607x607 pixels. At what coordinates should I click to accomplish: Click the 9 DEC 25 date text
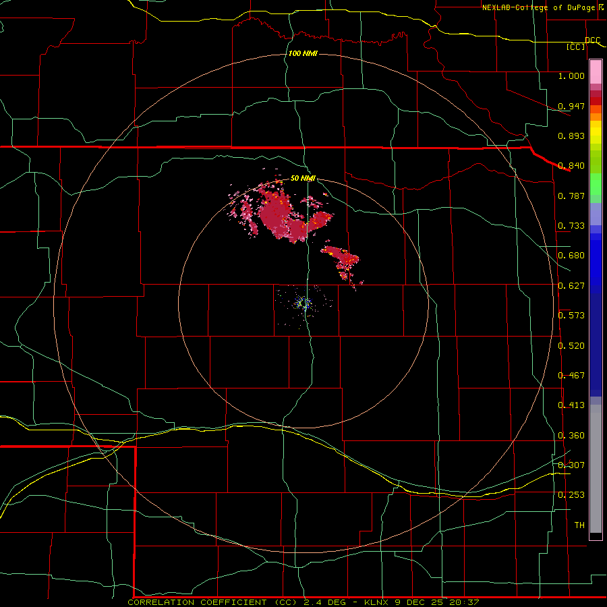coord(419,602)
